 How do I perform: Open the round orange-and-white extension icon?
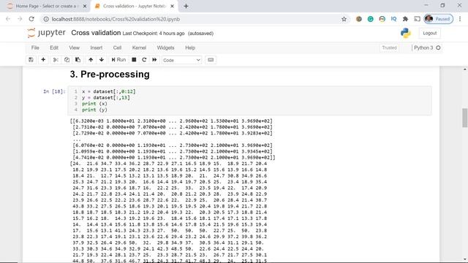(382, 19)
